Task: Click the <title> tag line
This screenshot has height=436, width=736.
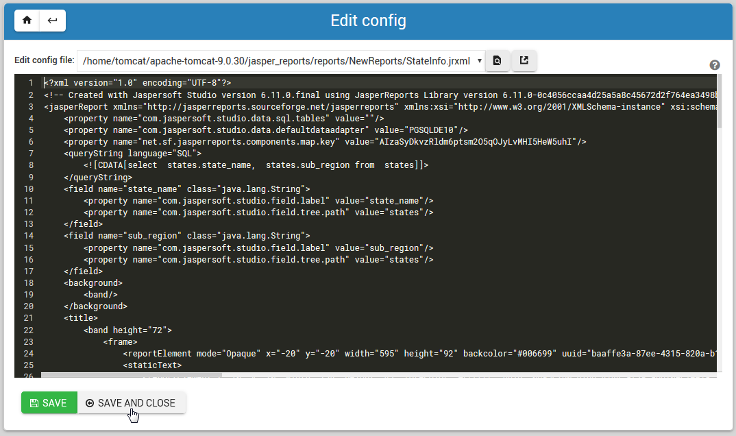Action: (81, 318)
